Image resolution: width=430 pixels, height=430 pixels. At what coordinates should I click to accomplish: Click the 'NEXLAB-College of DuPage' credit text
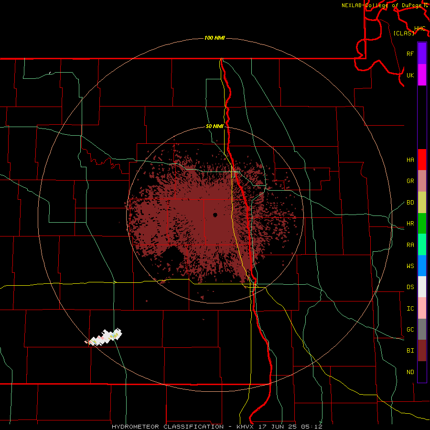tap(381, 5)
